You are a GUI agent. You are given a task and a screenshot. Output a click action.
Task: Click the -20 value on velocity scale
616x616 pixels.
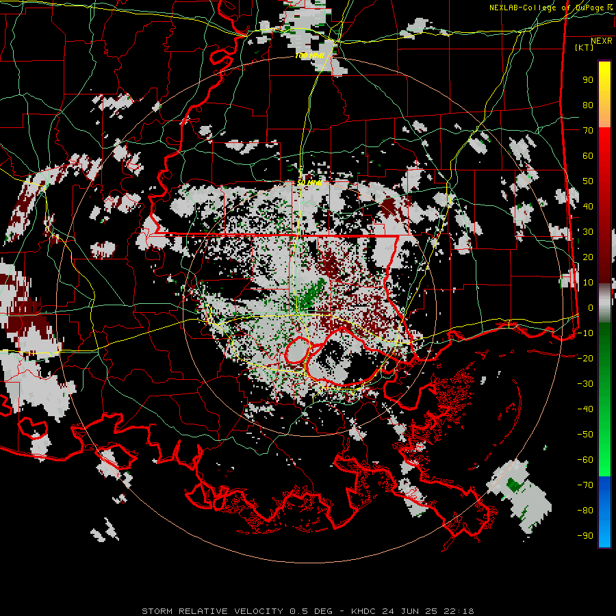click(585, 358)
